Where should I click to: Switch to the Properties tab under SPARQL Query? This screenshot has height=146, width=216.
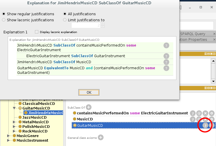[x=193, y=40]
